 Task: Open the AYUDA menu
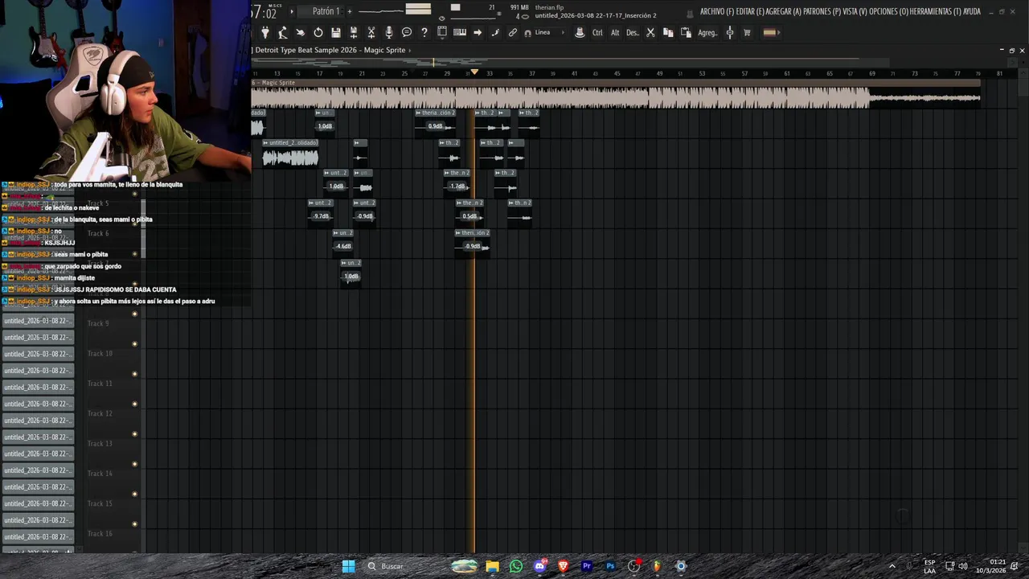(972, 11)
